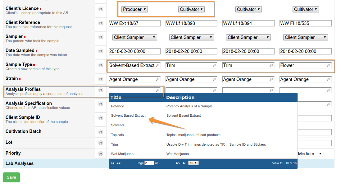Sort list by Title column header
The width and height of the screenshot is (341, 188).
click(x=116, y=97)
